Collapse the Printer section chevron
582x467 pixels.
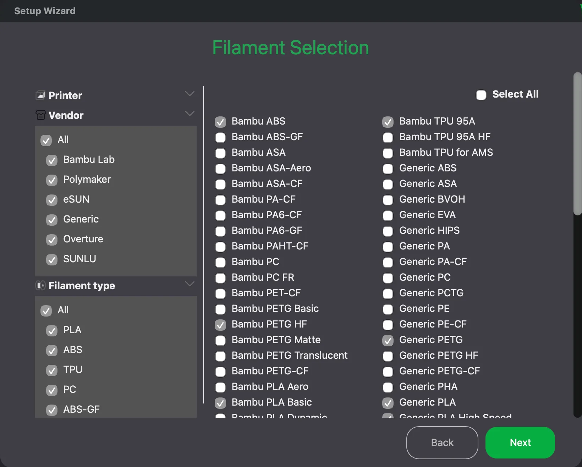pyautogui.click(x=190, y=94)
